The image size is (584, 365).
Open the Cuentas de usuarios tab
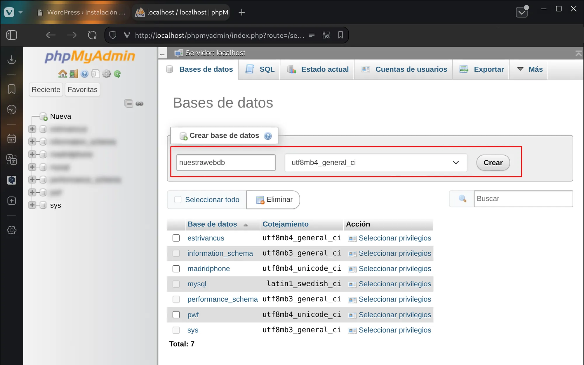click(x=404, y=69)
